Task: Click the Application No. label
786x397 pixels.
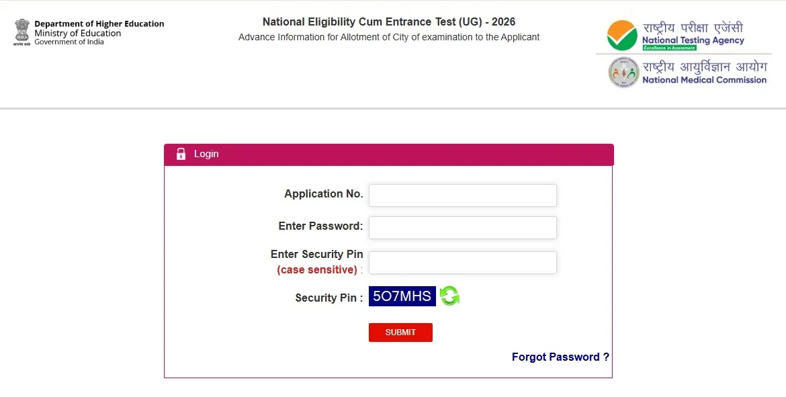Action: click(323, 193)
